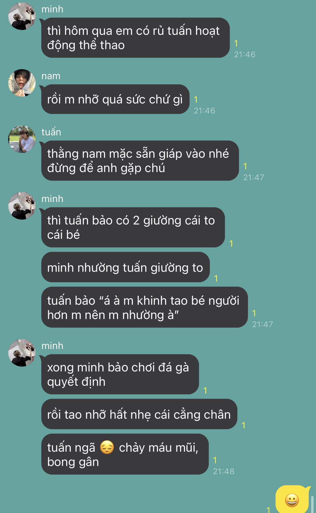Select message 'thằng nam mặc sẵn giáp vào nhé'
Viewport: 316px width, 513px height.
coord(140,161)
